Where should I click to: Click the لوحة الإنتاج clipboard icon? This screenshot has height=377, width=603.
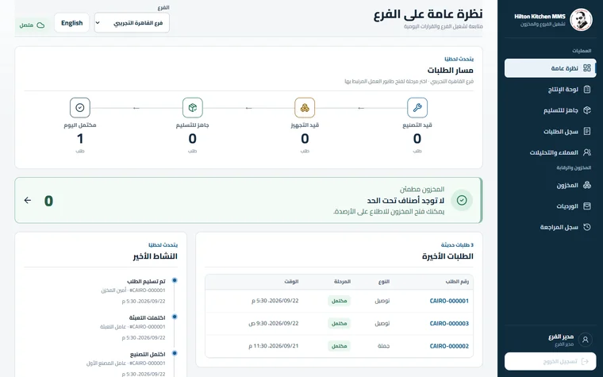pyautogui.click(x=587, y=89)
